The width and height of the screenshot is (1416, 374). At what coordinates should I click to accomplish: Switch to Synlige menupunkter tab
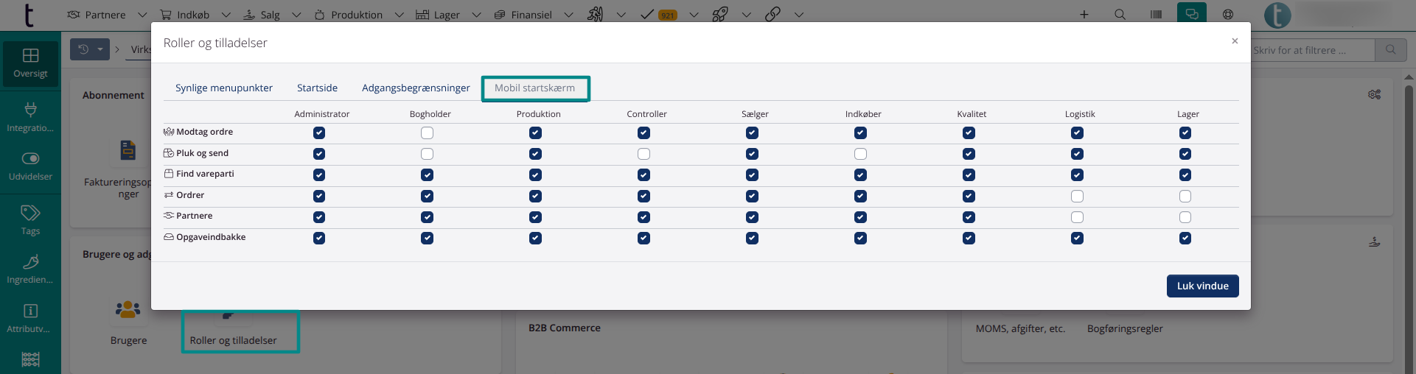(x=224, y=88)
